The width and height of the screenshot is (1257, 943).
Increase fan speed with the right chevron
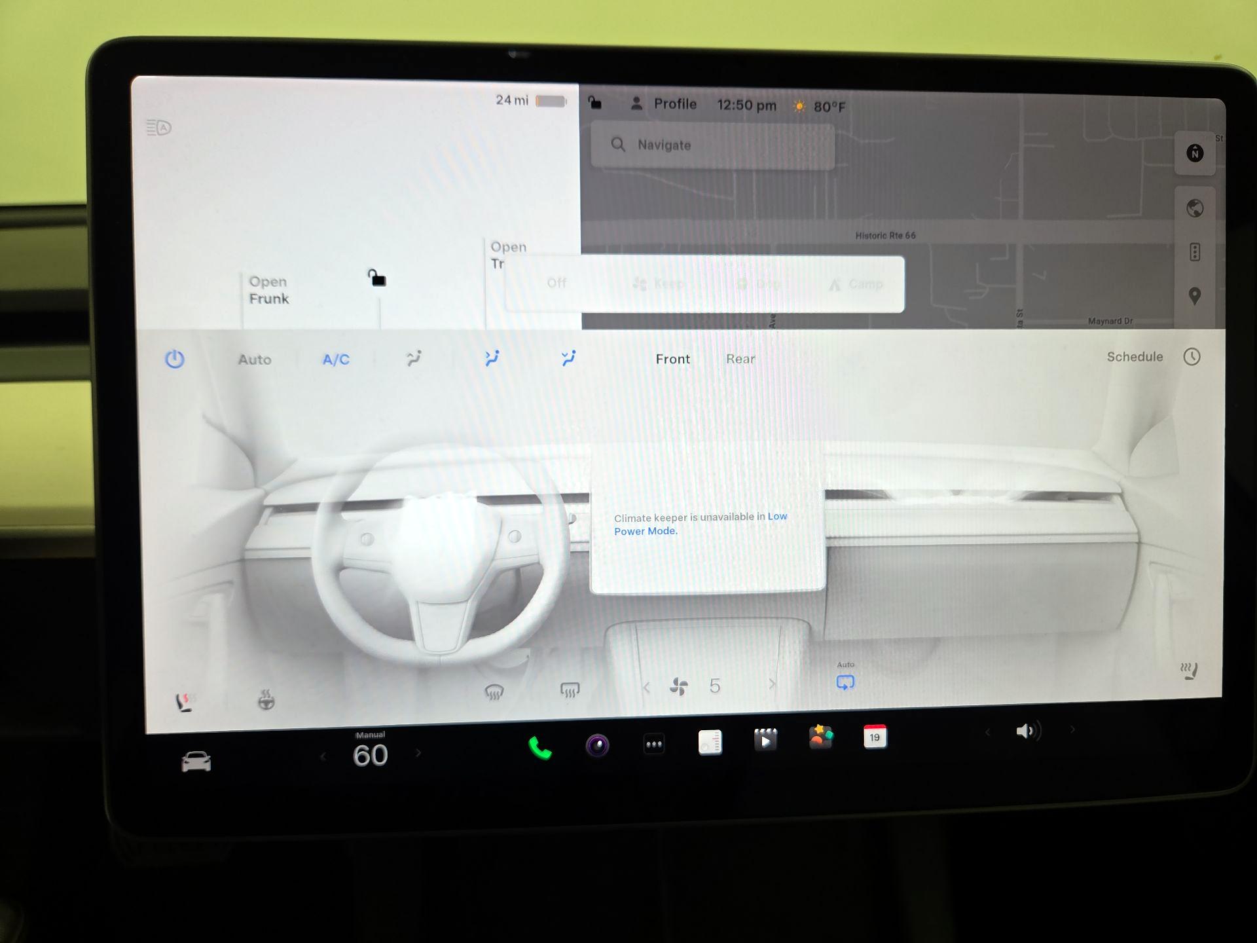click(773, 684)
